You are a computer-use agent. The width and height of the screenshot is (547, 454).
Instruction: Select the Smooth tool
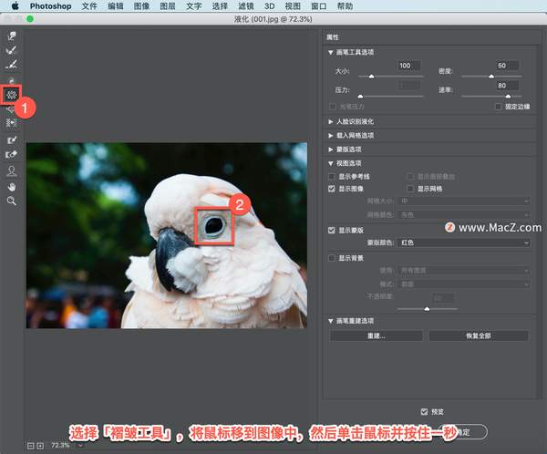(x=12, y=65)
